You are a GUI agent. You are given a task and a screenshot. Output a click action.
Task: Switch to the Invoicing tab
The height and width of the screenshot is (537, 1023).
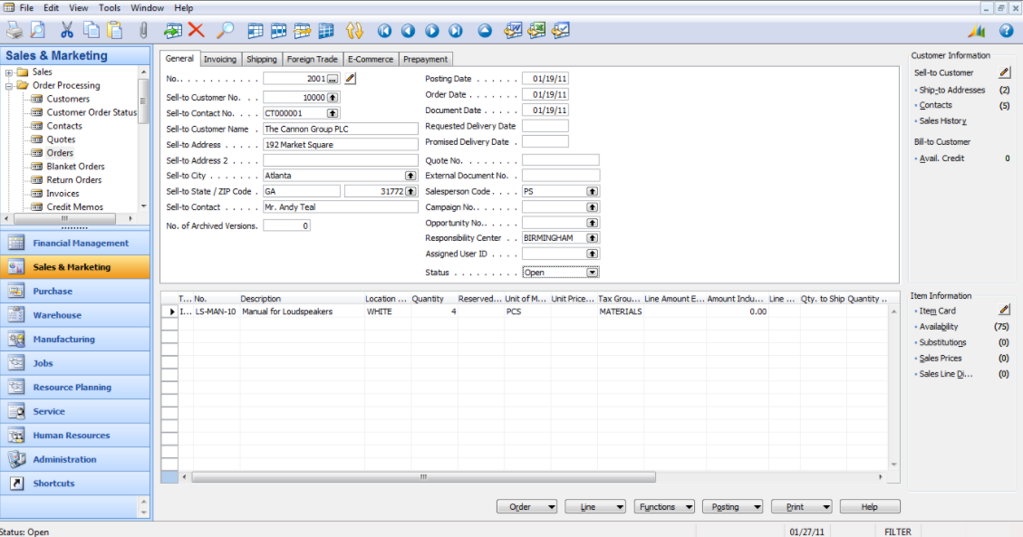tap(220, 58)
